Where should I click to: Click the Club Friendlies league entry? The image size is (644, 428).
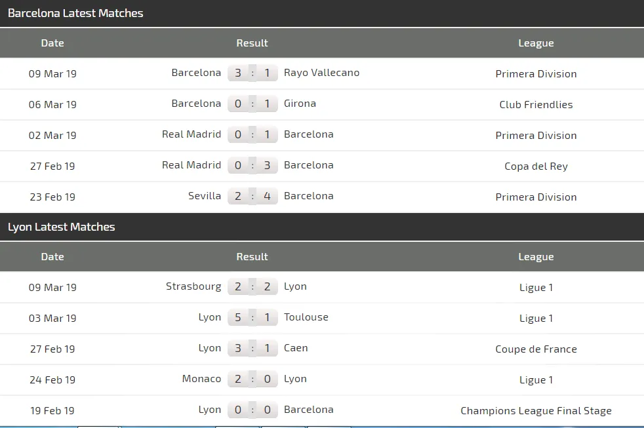pyautogui.click(x=536, y=105)
